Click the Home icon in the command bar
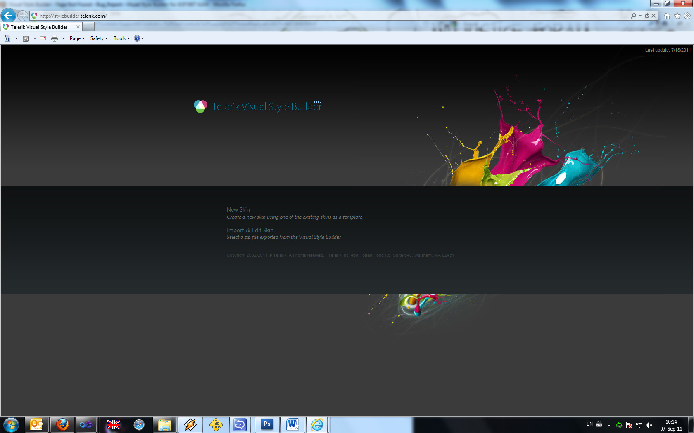The height and width of the screenshot is (433, 694). tap(7, 38)
